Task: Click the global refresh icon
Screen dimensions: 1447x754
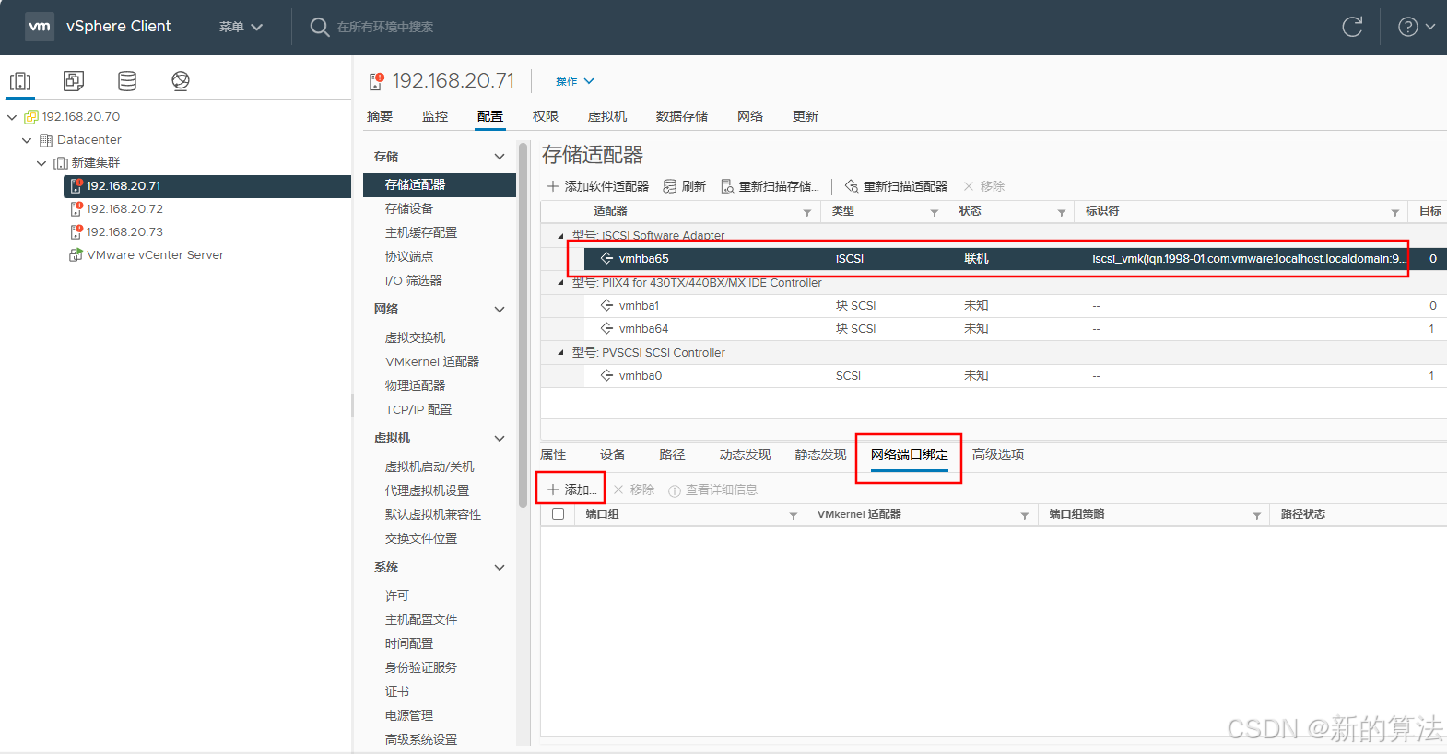Action: 1352,27
